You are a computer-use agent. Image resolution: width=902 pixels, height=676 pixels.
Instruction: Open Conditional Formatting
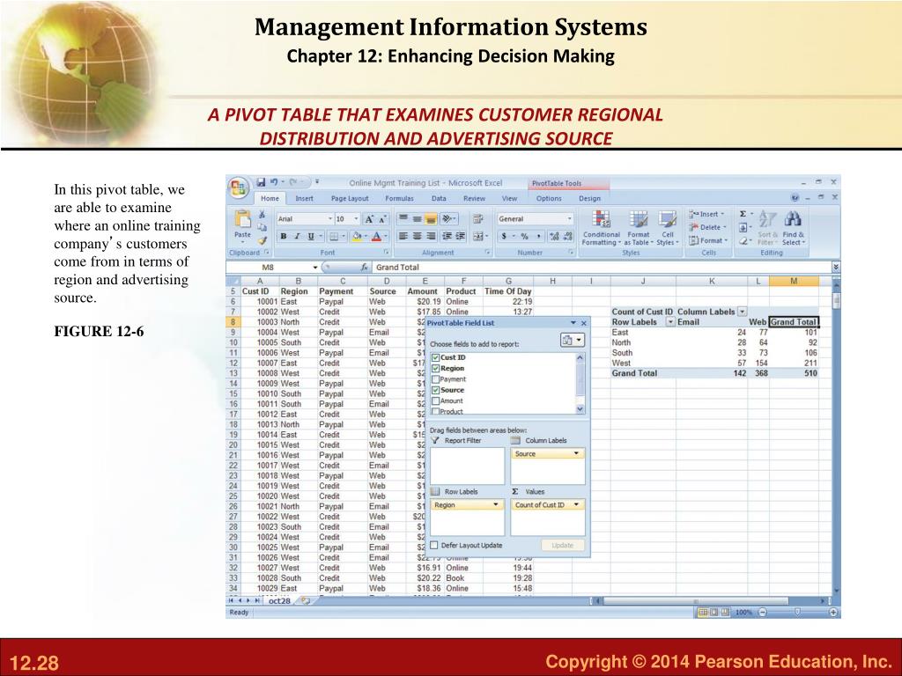tap(601, 228)
